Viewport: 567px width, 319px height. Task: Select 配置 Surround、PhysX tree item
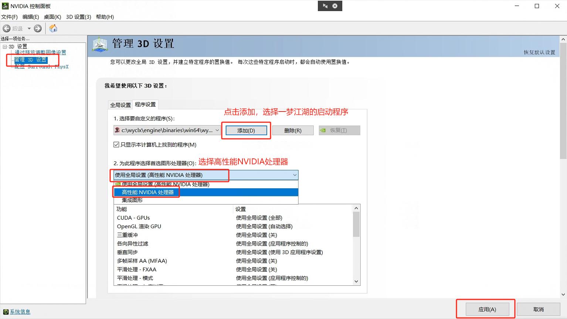[x=41, y=67]
